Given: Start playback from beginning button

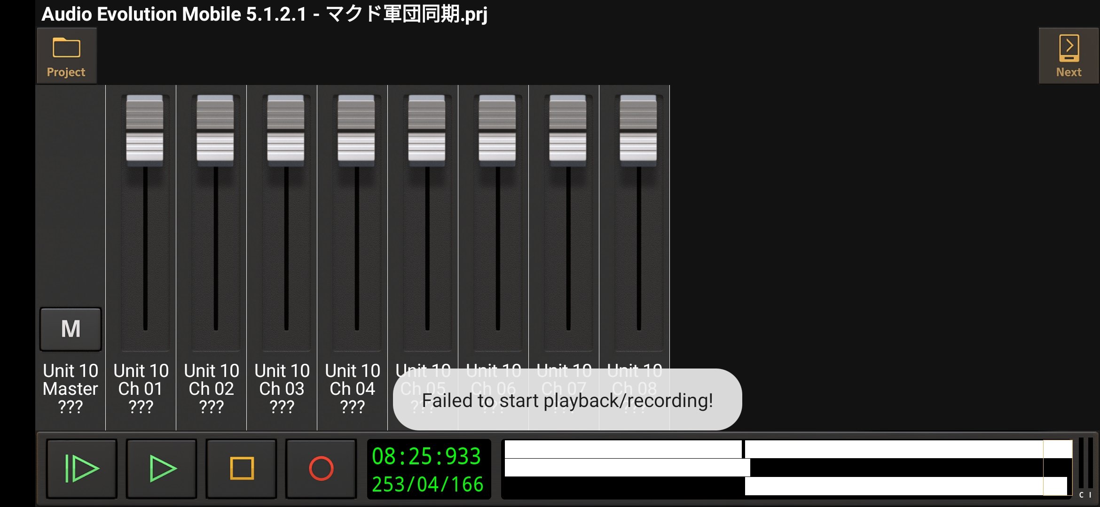Looking at the screenshot, I should coord(82,469).
